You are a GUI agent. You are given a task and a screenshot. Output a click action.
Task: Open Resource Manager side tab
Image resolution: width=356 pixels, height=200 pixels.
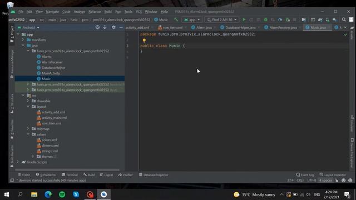tap(12, 64)
